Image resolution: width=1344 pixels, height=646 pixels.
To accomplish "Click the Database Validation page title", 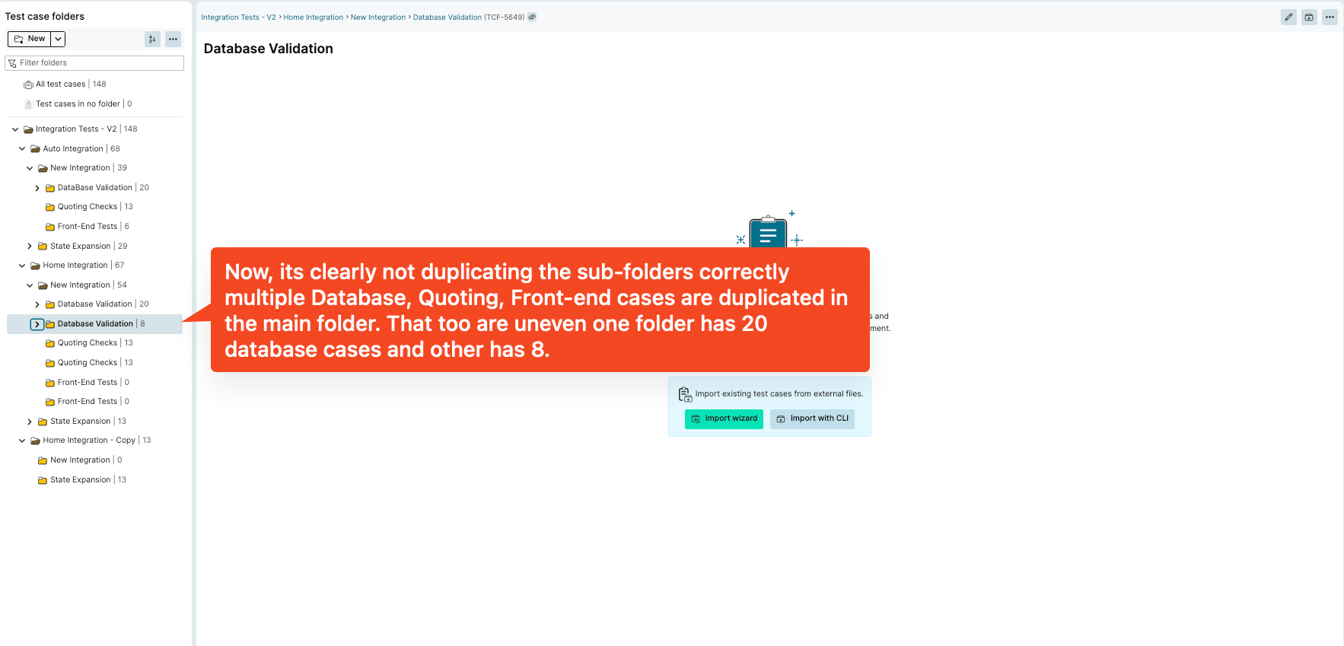I will pos(269,49).
